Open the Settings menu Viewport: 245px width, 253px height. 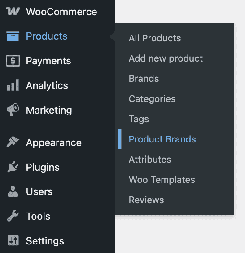(45, 241)
